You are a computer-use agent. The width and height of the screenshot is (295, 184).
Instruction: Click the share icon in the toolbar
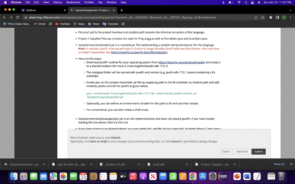click(256, 17)
